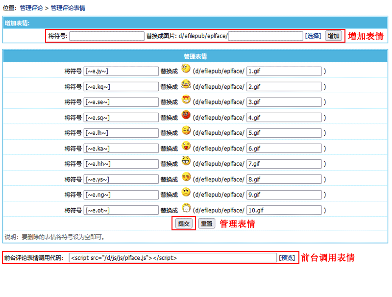Click the grinning emoticon for 7.gif
Screen dimensions: 392x297
(186, 161)
